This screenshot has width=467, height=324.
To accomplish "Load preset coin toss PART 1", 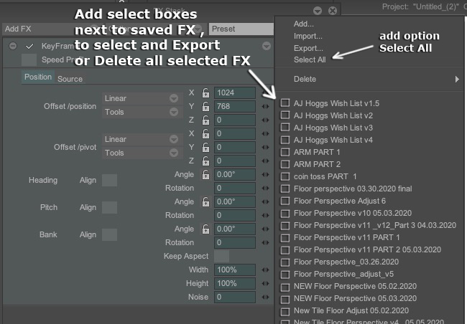I will point(325,176).
